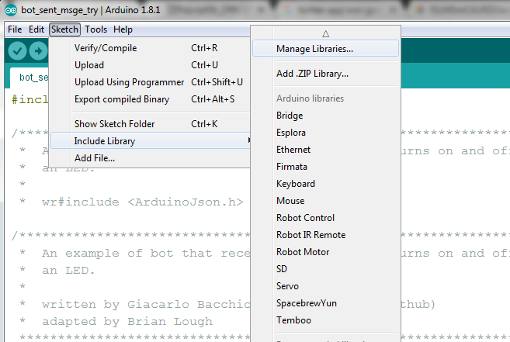Open the Help menu
Image resolution: width=510 pixels, height=342 pixels.
click(123, 29)
